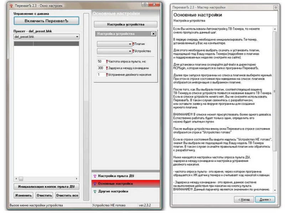Click status text Вызов меню настройки устройства
Screen dimensions: 285x213
point(36,205)
